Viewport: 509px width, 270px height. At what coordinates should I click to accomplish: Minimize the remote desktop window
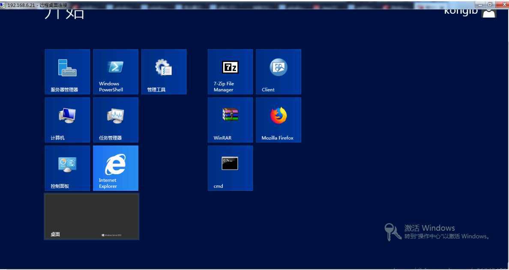[x=480, y=5]
